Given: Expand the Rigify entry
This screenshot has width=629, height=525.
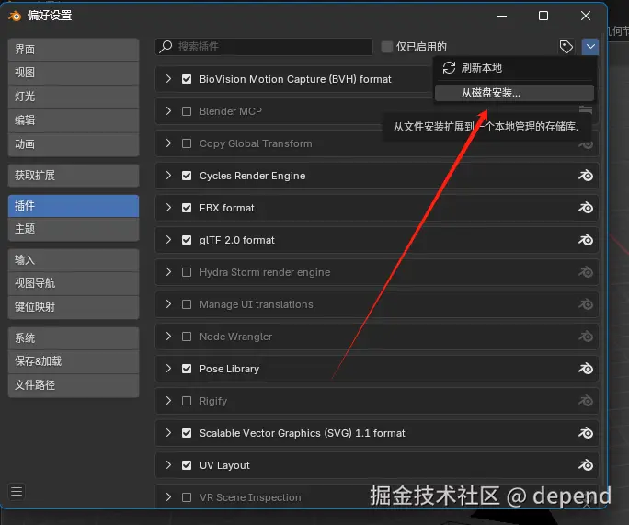Looking at the screenshot, I should click(168, 401).
